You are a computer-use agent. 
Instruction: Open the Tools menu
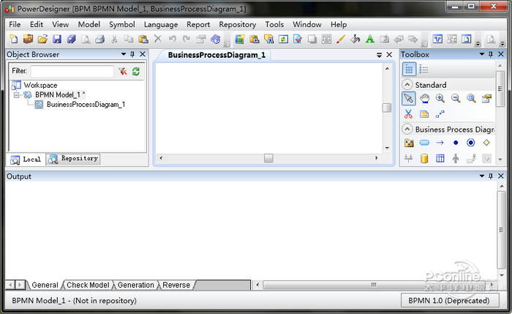(274, 24)
